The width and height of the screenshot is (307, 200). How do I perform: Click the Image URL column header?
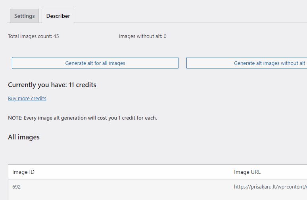(247, 172)
